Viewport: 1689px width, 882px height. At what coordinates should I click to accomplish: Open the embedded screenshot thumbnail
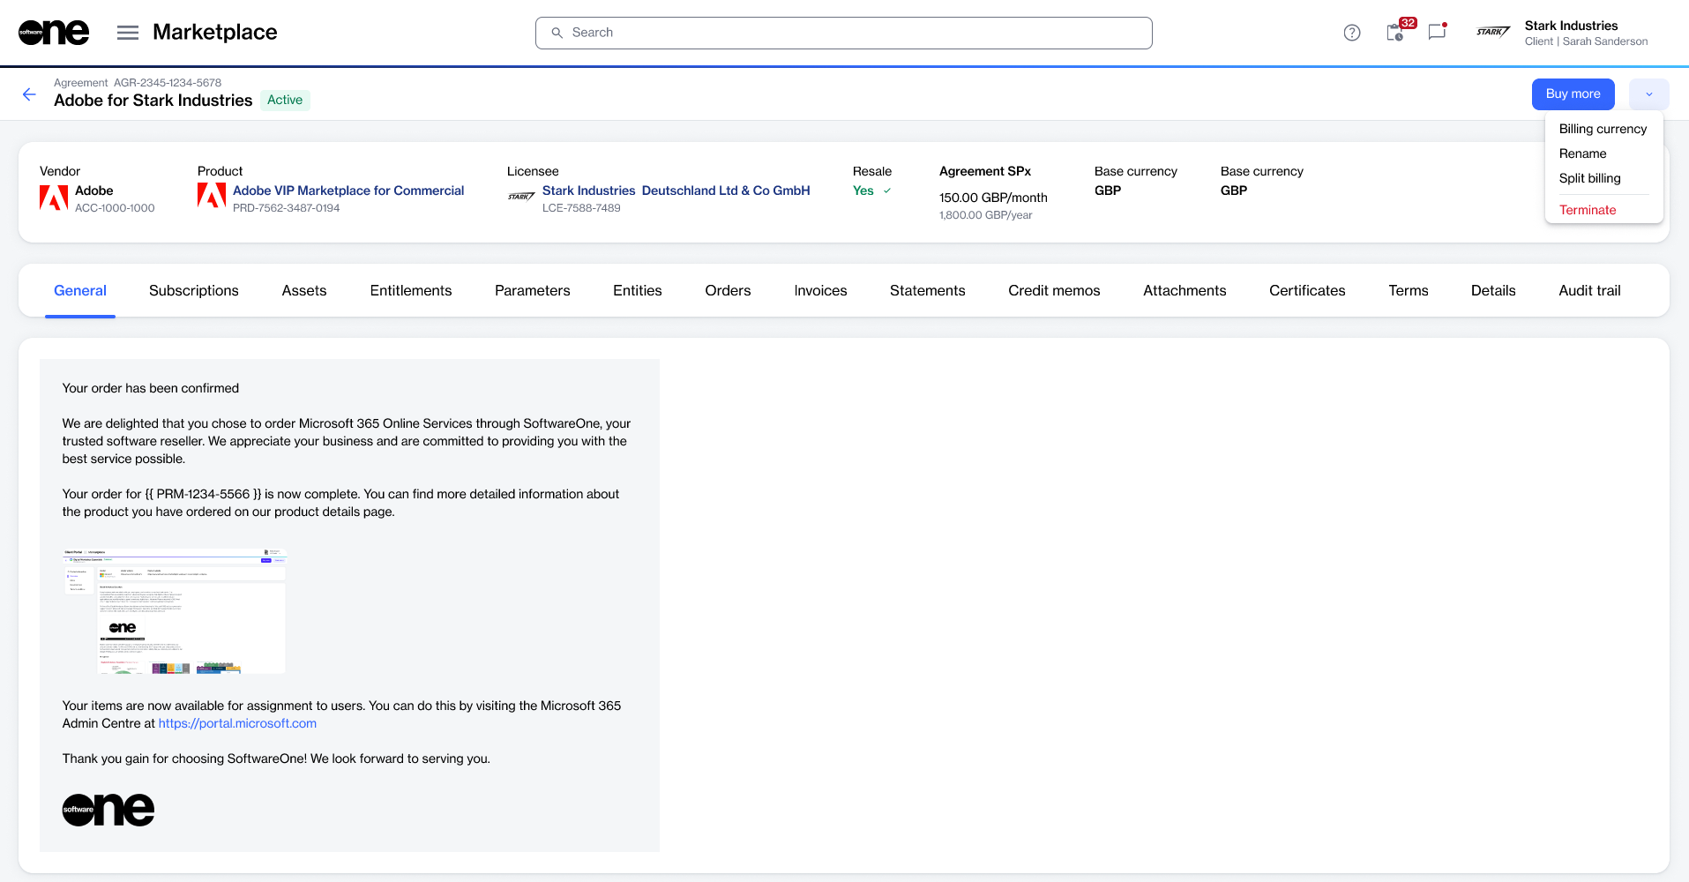pos(175,611)
